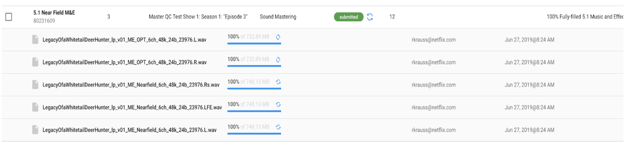Click 100% of 732.89 MB for ME_OPT 23976.L.wav
The width and height of the screenshot is (629, 148).
248,37
